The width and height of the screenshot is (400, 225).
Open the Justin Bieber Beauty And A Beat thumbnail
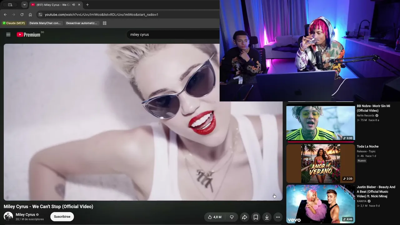point(321,204)
